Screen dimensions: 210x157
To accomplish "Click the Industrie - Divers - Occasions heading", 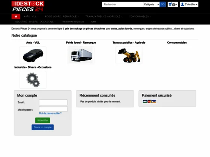I will [33, 67].
